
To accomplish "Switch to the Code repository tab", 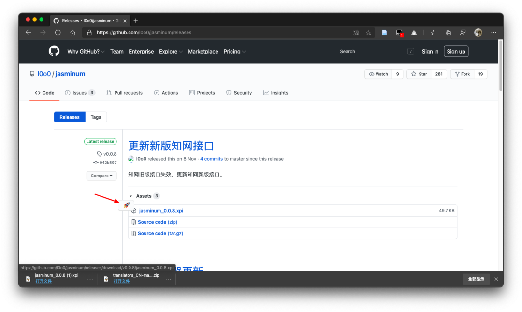I will coord(44,93).
